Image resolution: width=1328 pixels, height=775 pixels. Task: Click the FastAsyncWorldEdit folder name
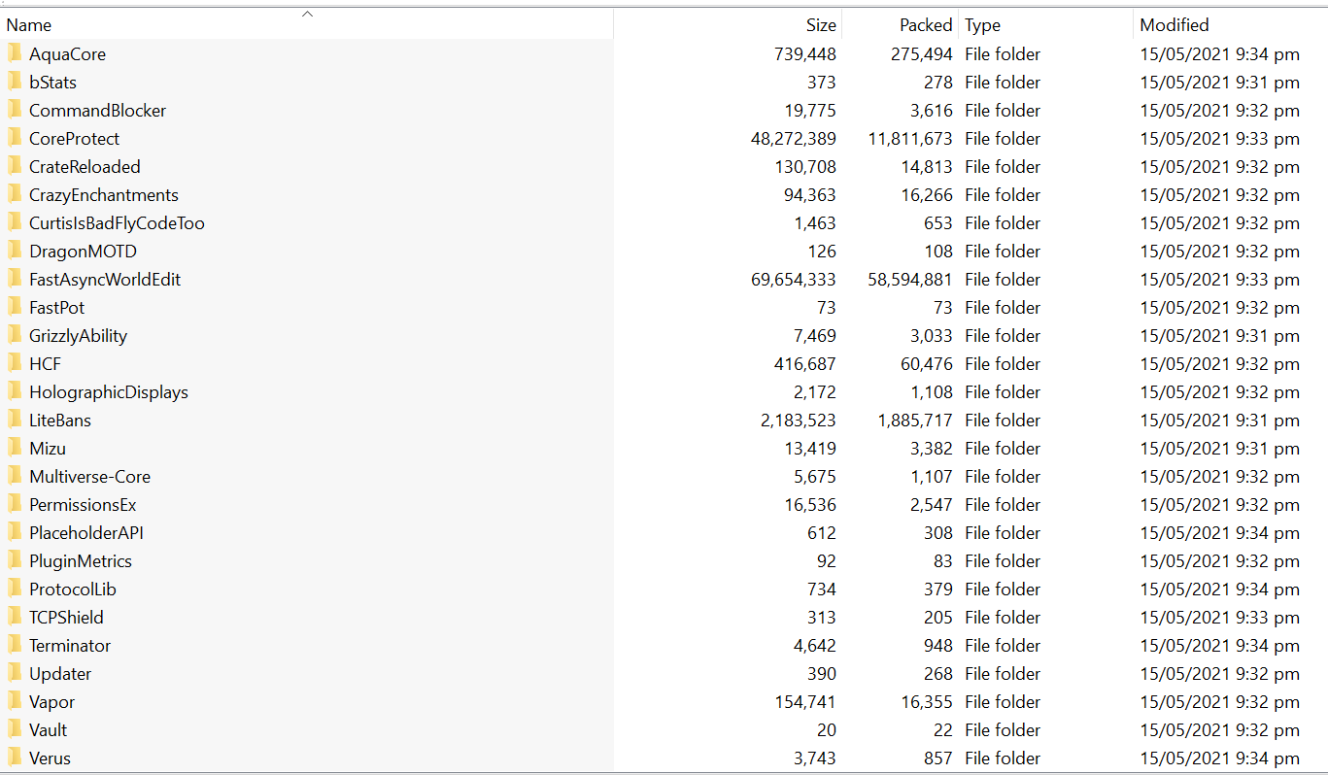105,280
